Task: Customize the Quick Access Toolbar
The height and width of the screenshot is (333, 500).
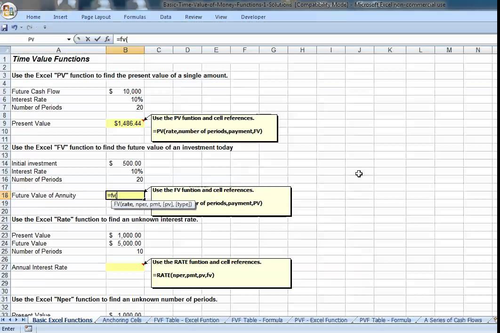Action: point(45,28)
